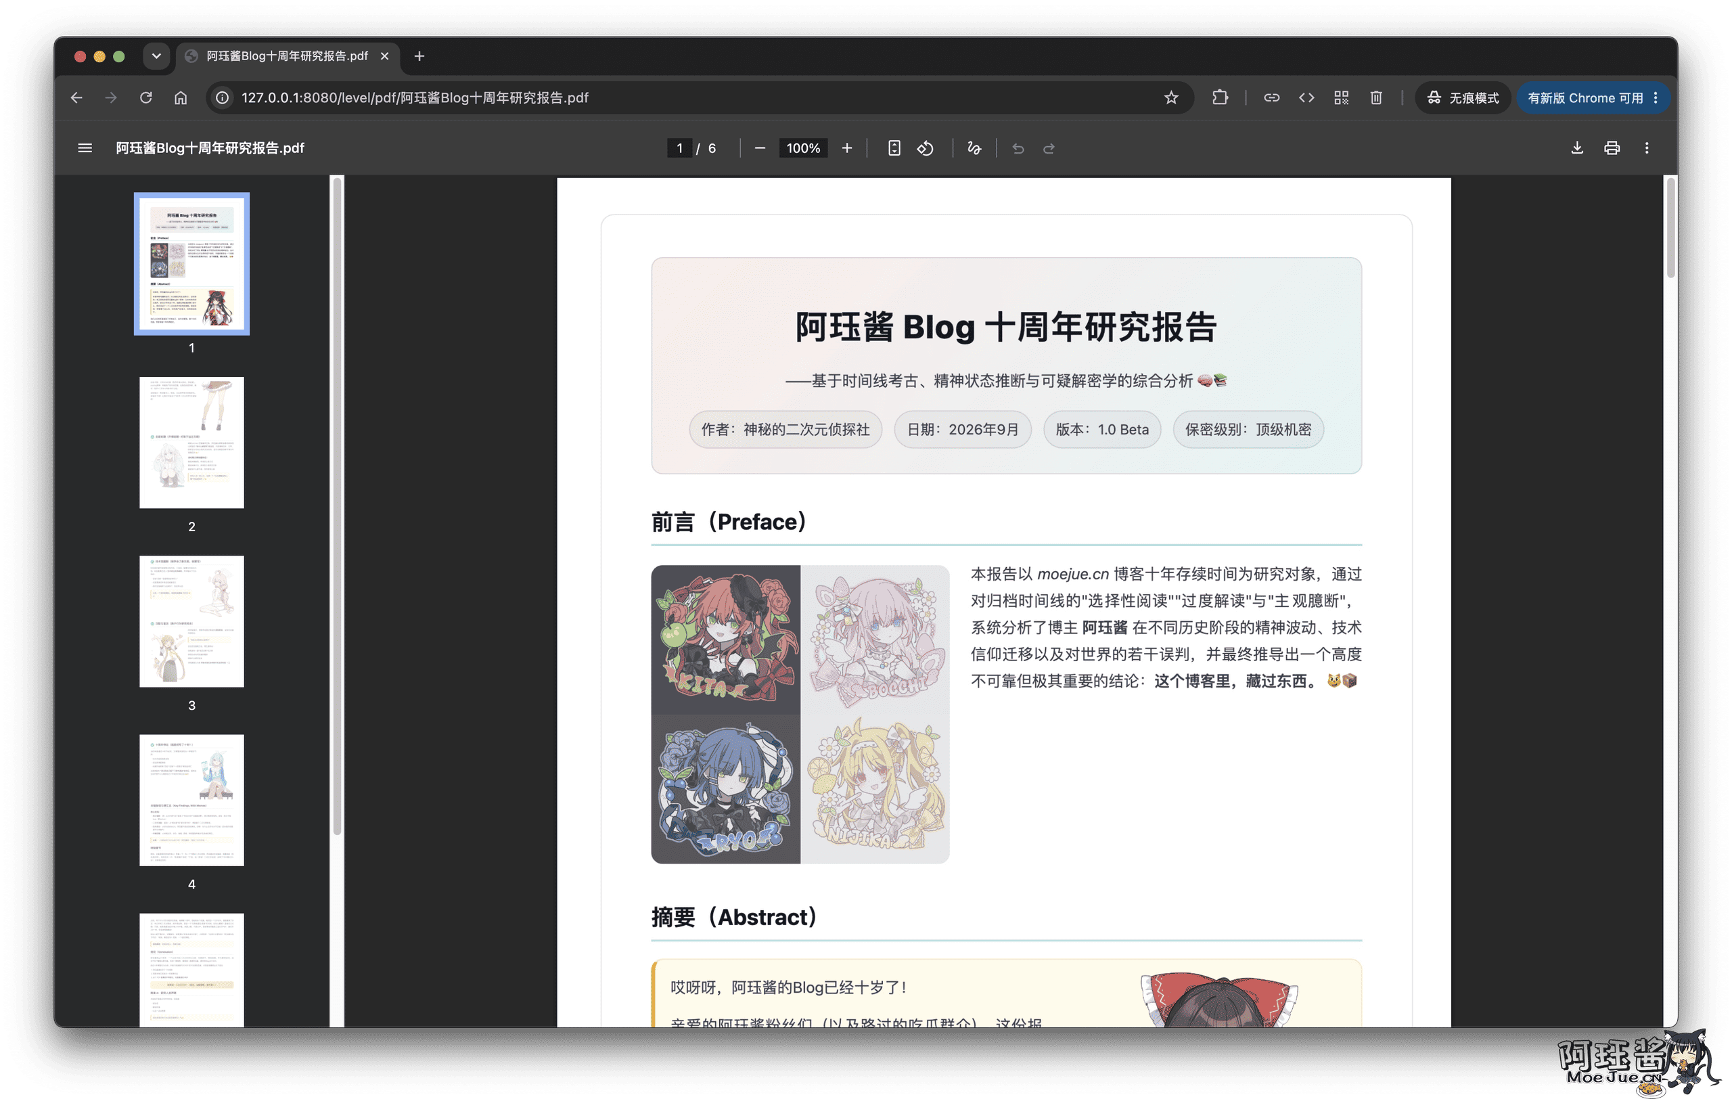Click the document vertical scrollbar
This screenshot has width=1732, height=1099.
pyautogui.click(x=1670, y=227)
